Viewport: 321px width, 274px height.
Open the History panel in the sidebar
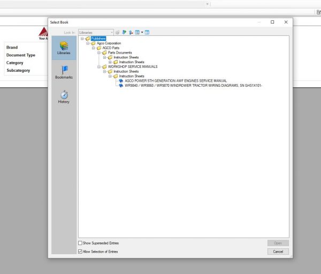tap(64, 97)
